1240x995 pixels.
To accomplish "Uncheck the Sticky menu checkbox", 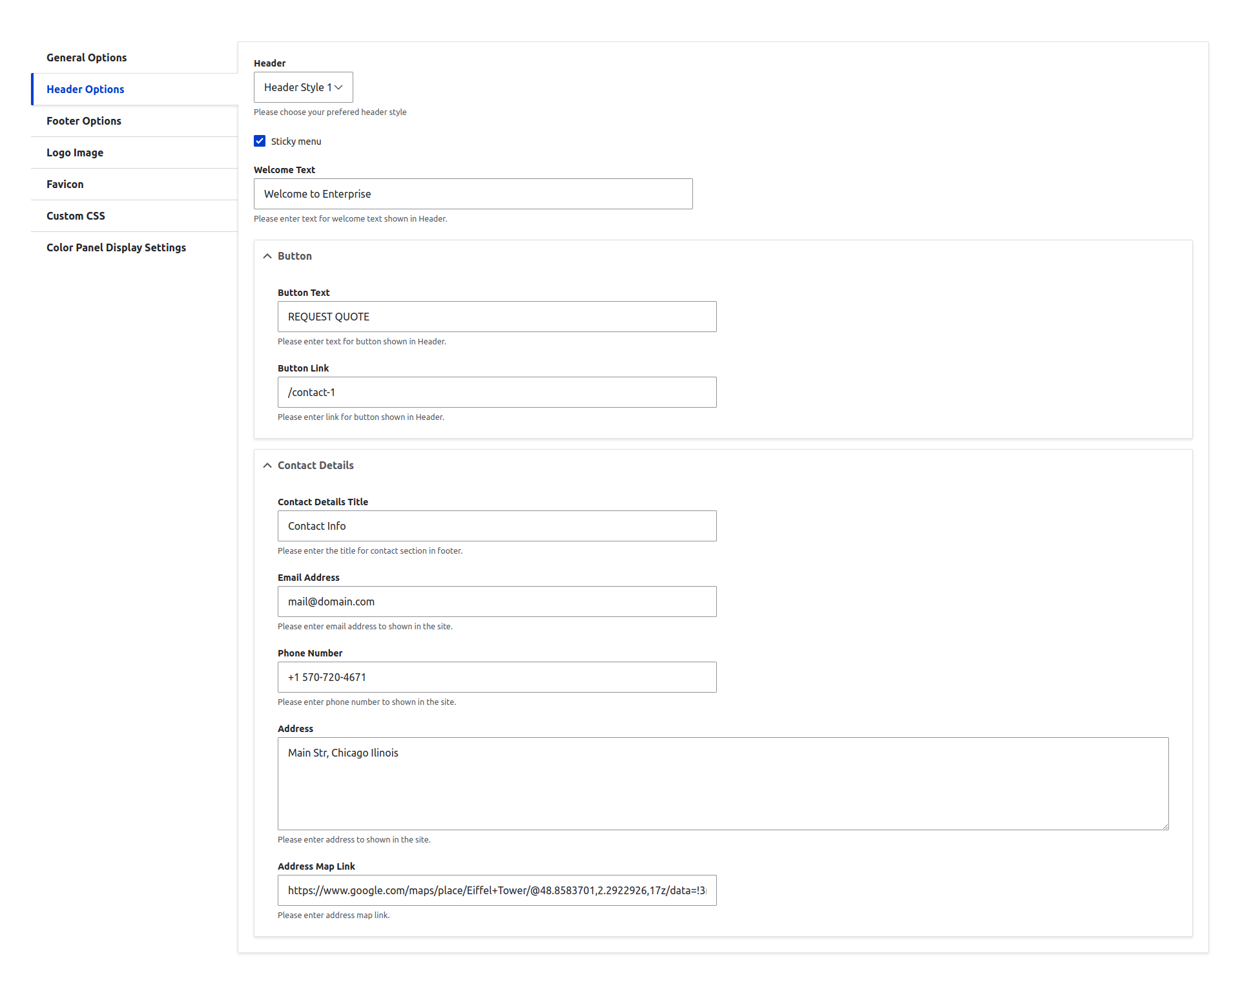I will (260, 141).
